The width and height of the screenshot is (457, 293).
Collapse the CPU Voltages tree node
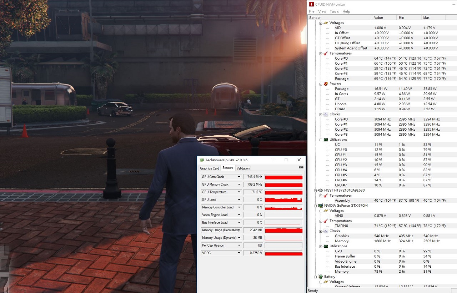(321, 23)
